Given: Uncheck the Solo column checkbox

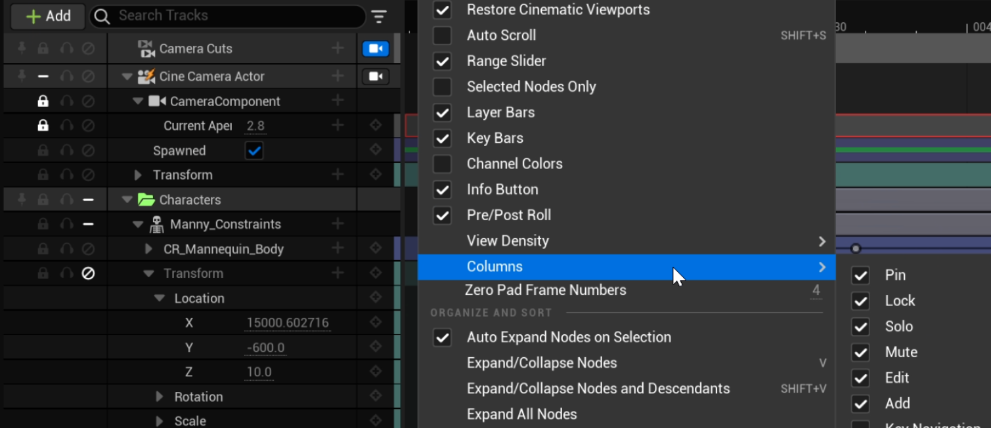Looking at the screenshot, I should coord(860,326).
